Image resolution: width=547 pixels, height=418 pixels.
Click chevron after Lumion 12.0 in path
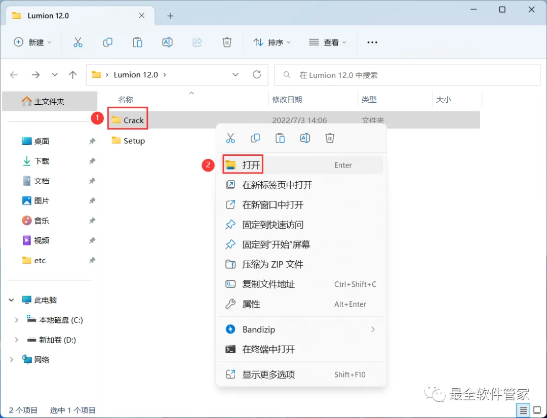coord(165,74)
